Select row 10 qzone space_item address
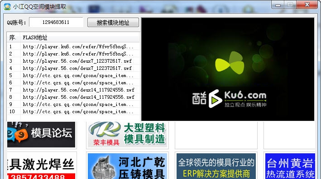Viewport: 321px width, 179px height. (x=73, y=111)
